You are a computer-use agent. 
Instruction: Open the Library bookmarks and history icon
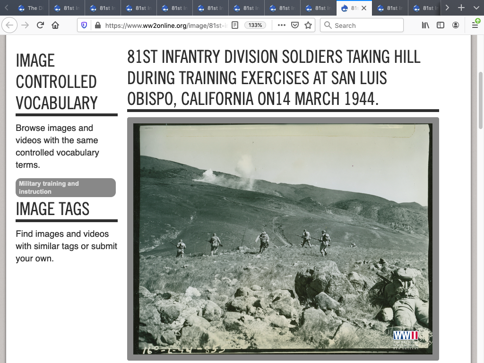point(425,26)
